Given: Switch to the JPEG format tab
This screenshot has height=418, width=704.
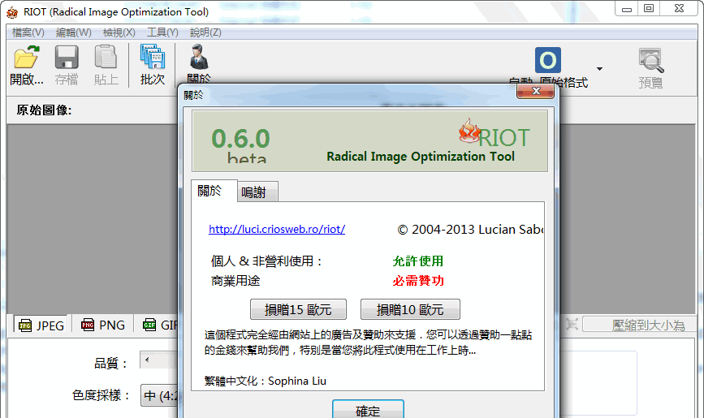Looking at the screenshot, I should coord(41,325).
